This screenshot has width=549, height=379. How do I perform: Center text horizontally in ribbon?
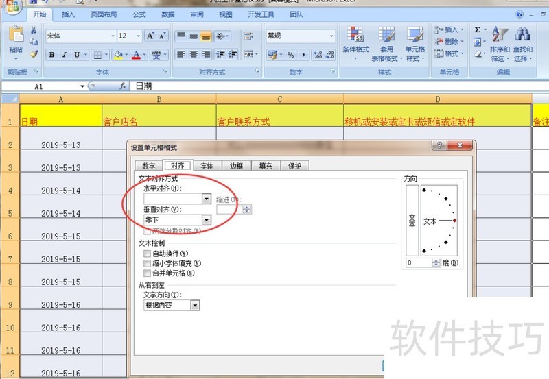tap(194, 54)
